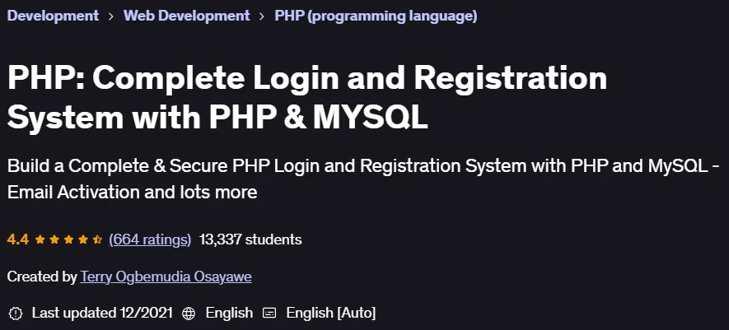Click the Last updated 12/2021 text
Viewport: 729px width, 330px height.
pos(102,313)
